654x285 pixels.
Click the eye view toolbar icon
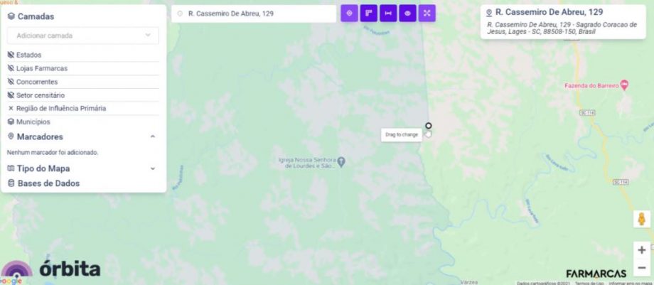coord(407,14)
